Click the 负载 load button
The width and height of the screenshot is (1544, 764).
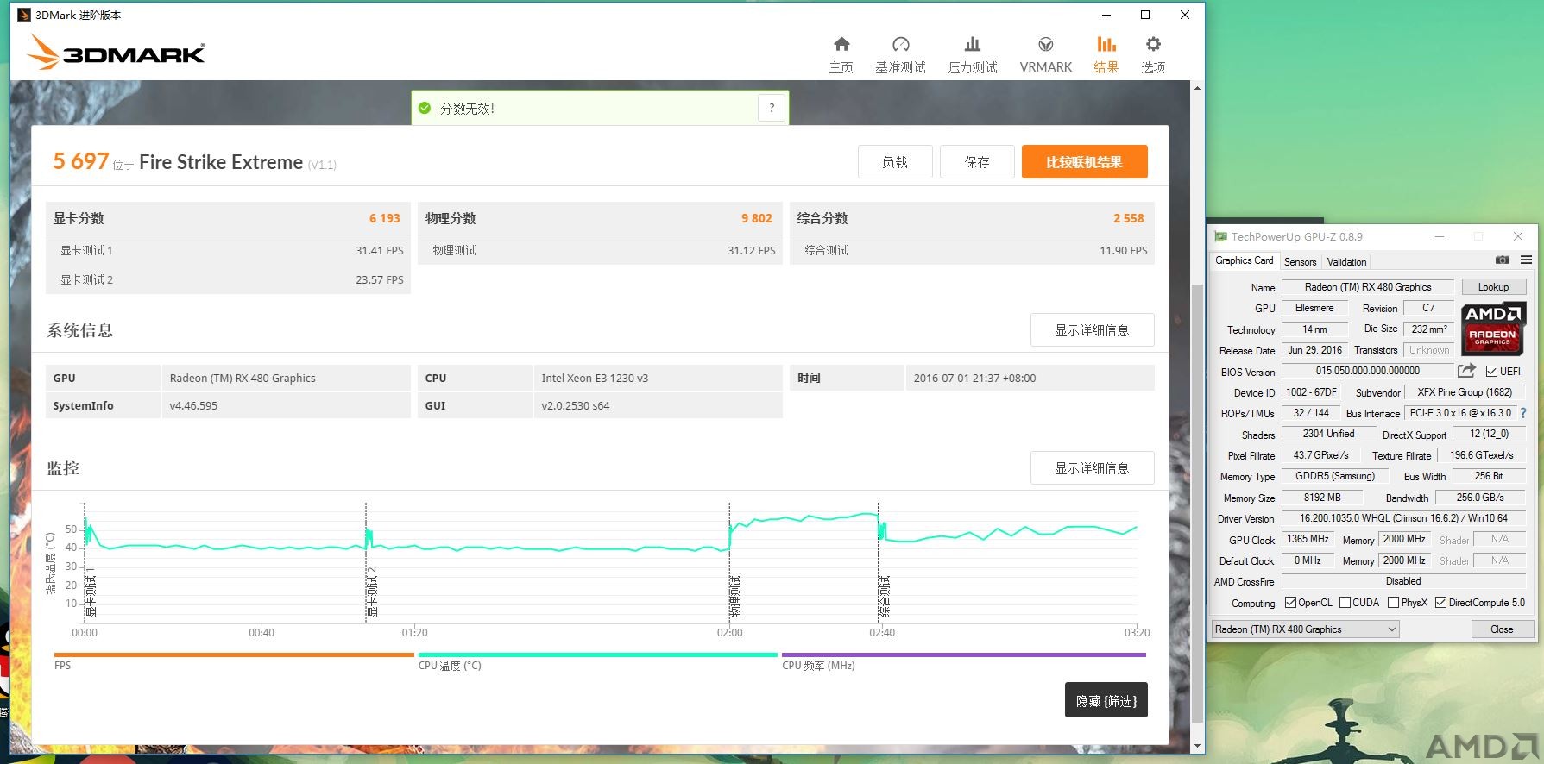(895, 162)
